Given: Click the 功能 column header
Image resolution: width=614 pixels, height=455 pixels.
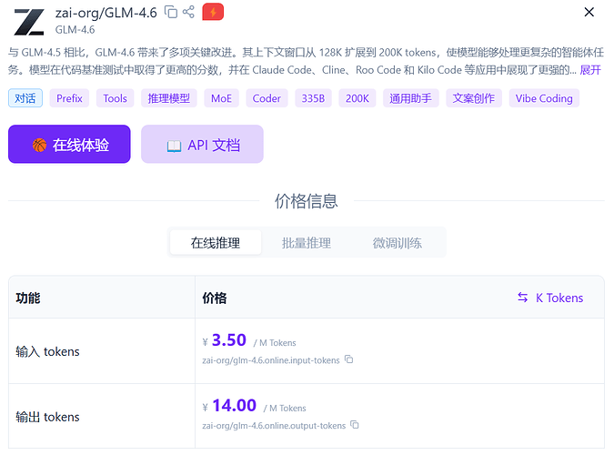Looking at the screenshot, I should pyautogui.click(x=28, y=298).
